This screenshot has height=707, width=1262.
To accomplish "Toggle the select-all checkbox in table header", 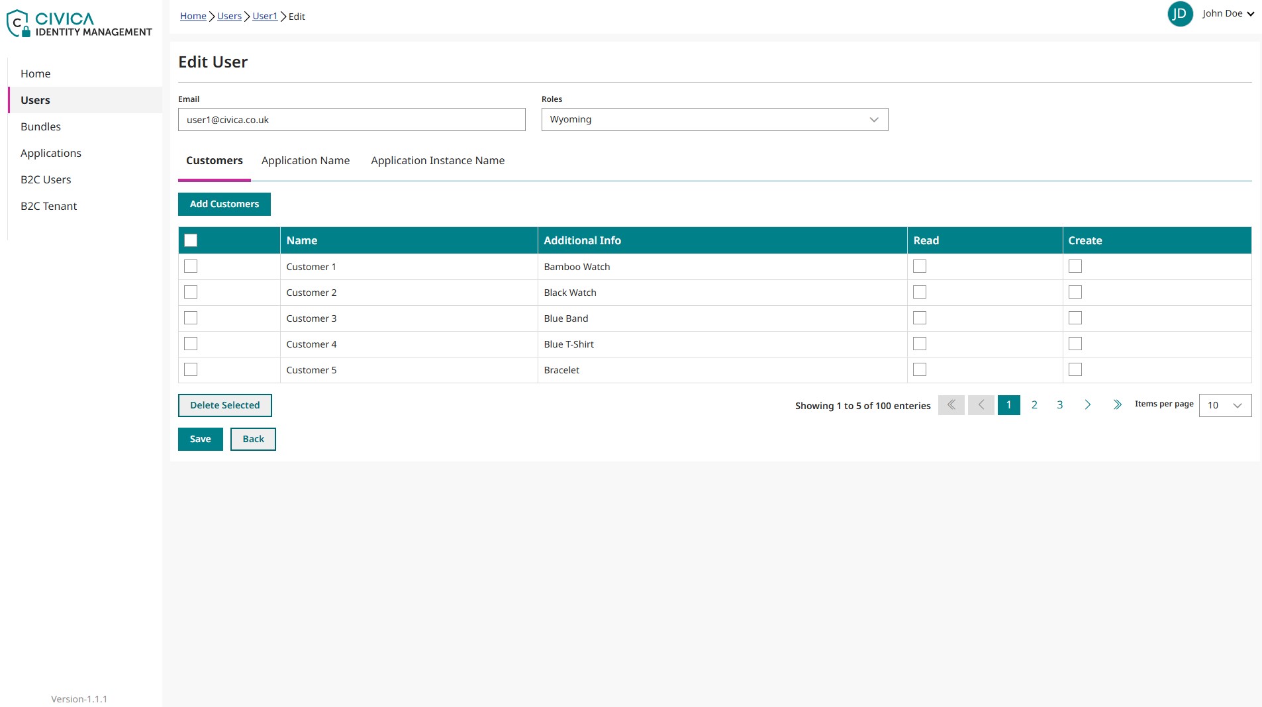I will click(x=191, y=241).
